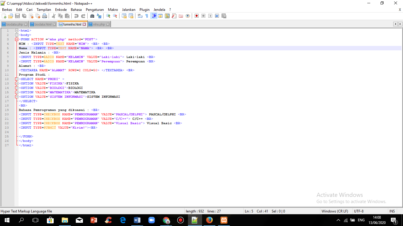Viewport: 403px width, 226px height.
Task: Print the document with the printer icon
Action: pos(45,16)
